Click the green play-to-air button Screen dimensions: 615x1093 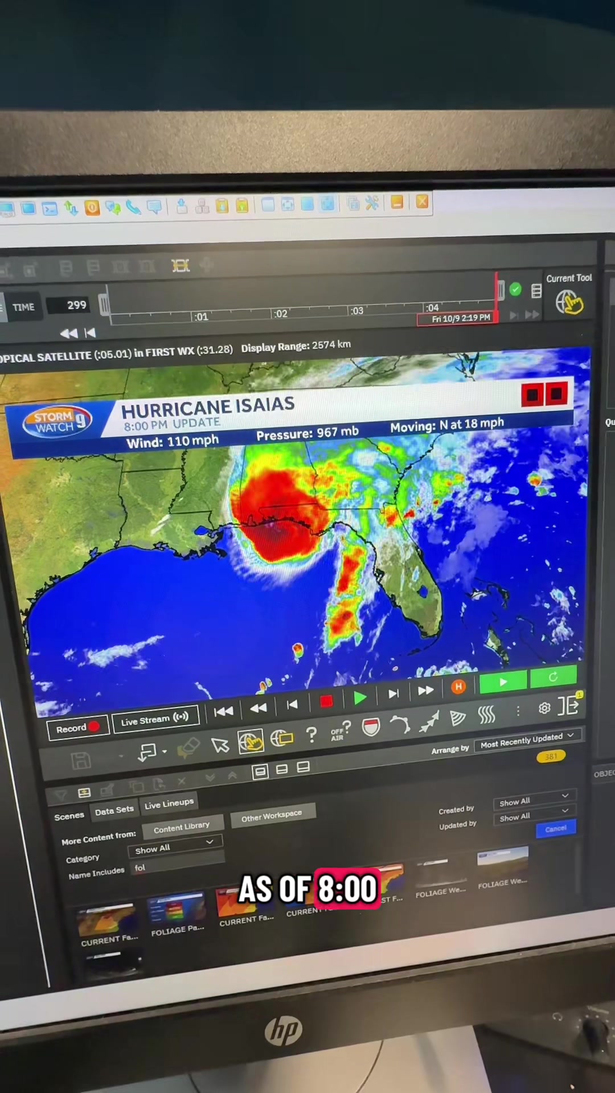click(x=503, y=681)
